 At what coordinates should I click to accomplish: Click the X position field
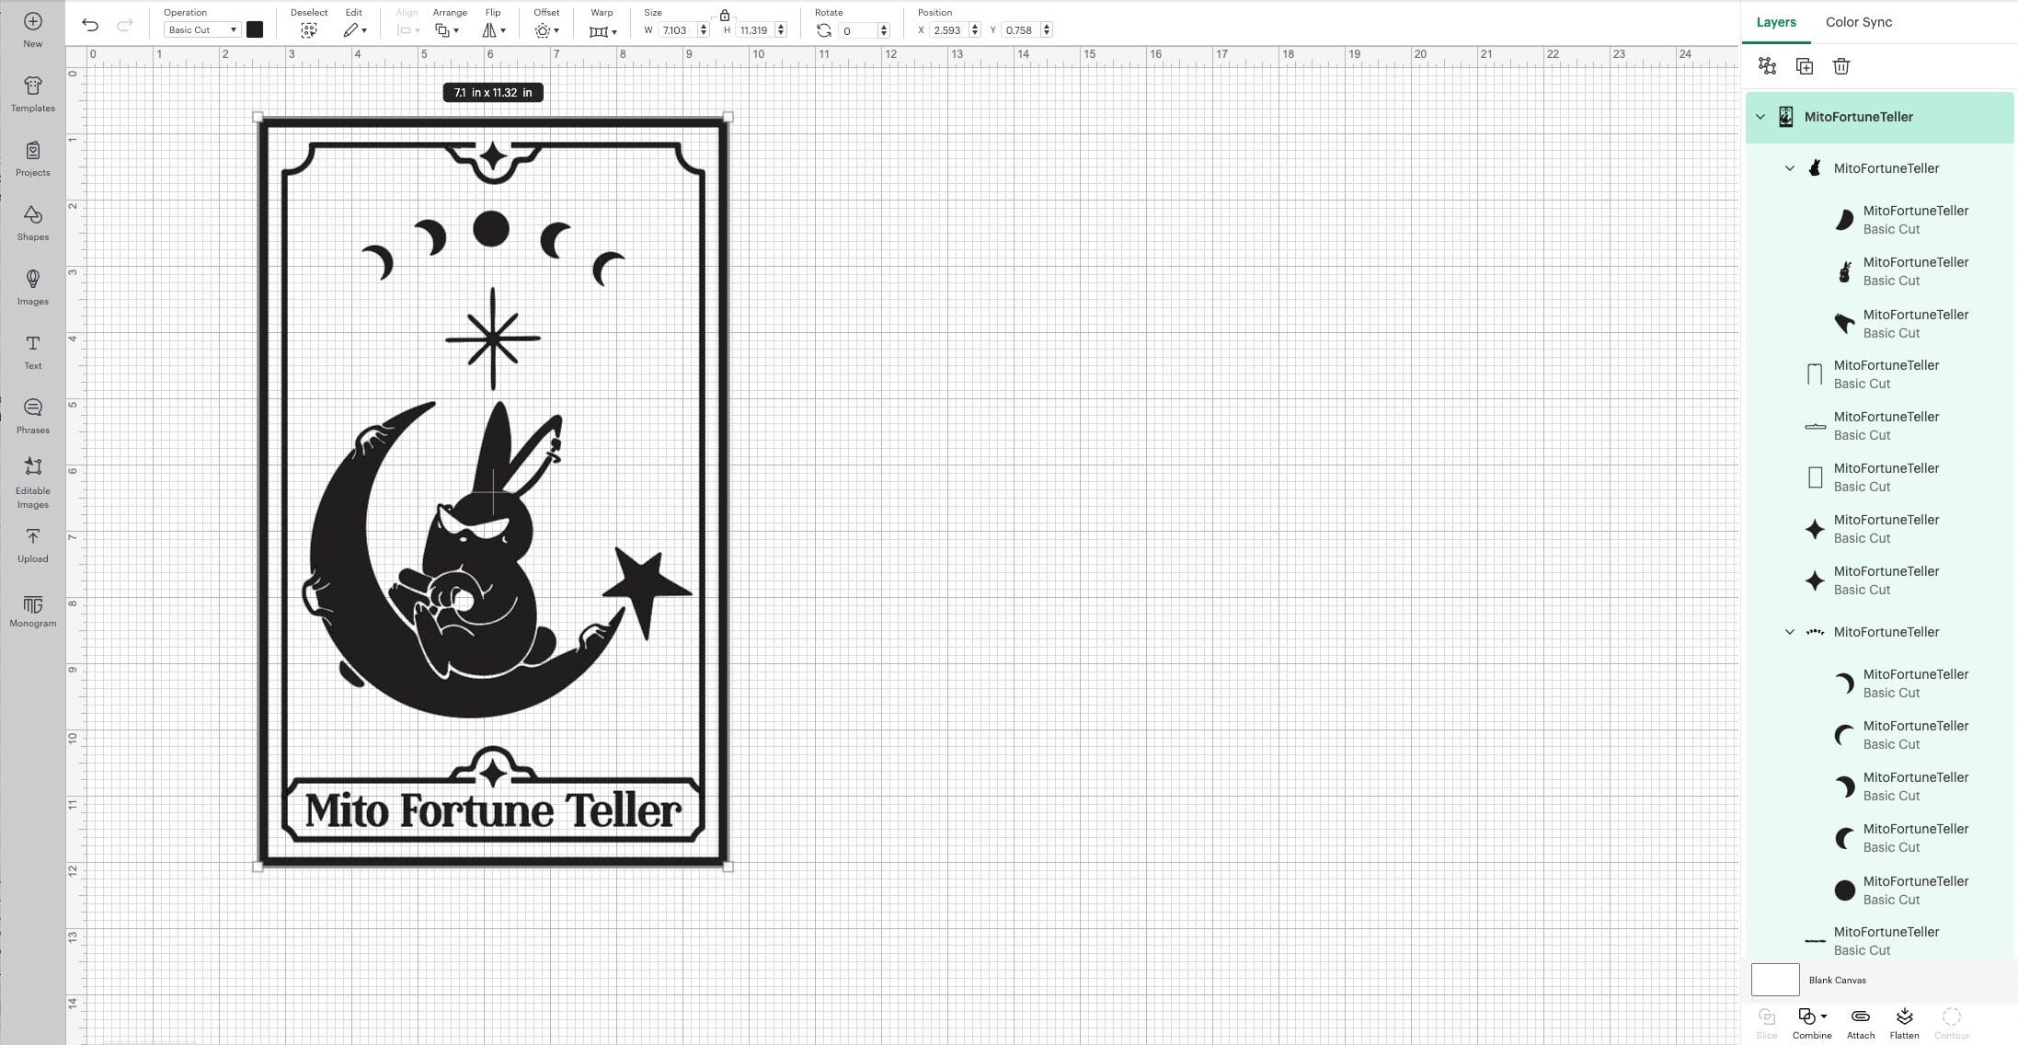[x=948, y=30]
